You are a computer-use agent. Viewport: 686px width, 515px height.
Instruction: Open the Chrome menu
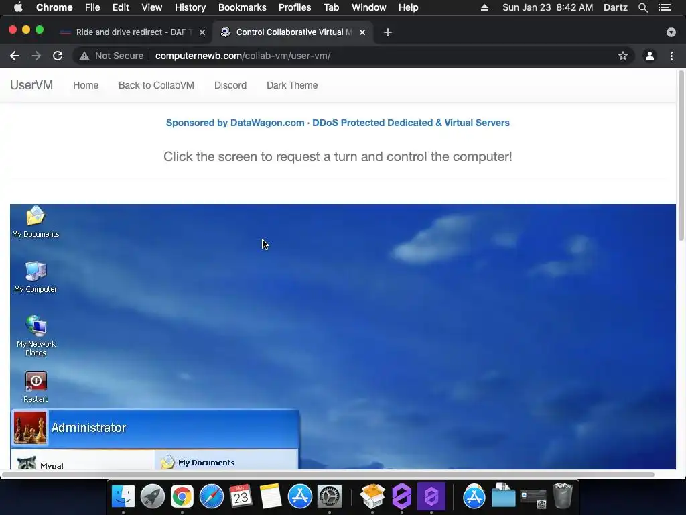pos(54,7)
